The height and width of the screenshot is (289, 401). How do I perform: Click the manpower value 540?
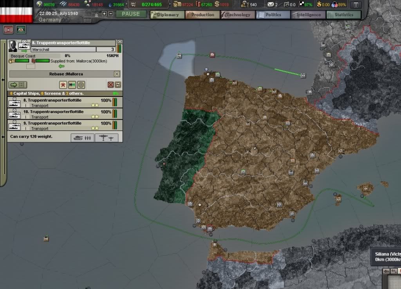pos(253,5)
